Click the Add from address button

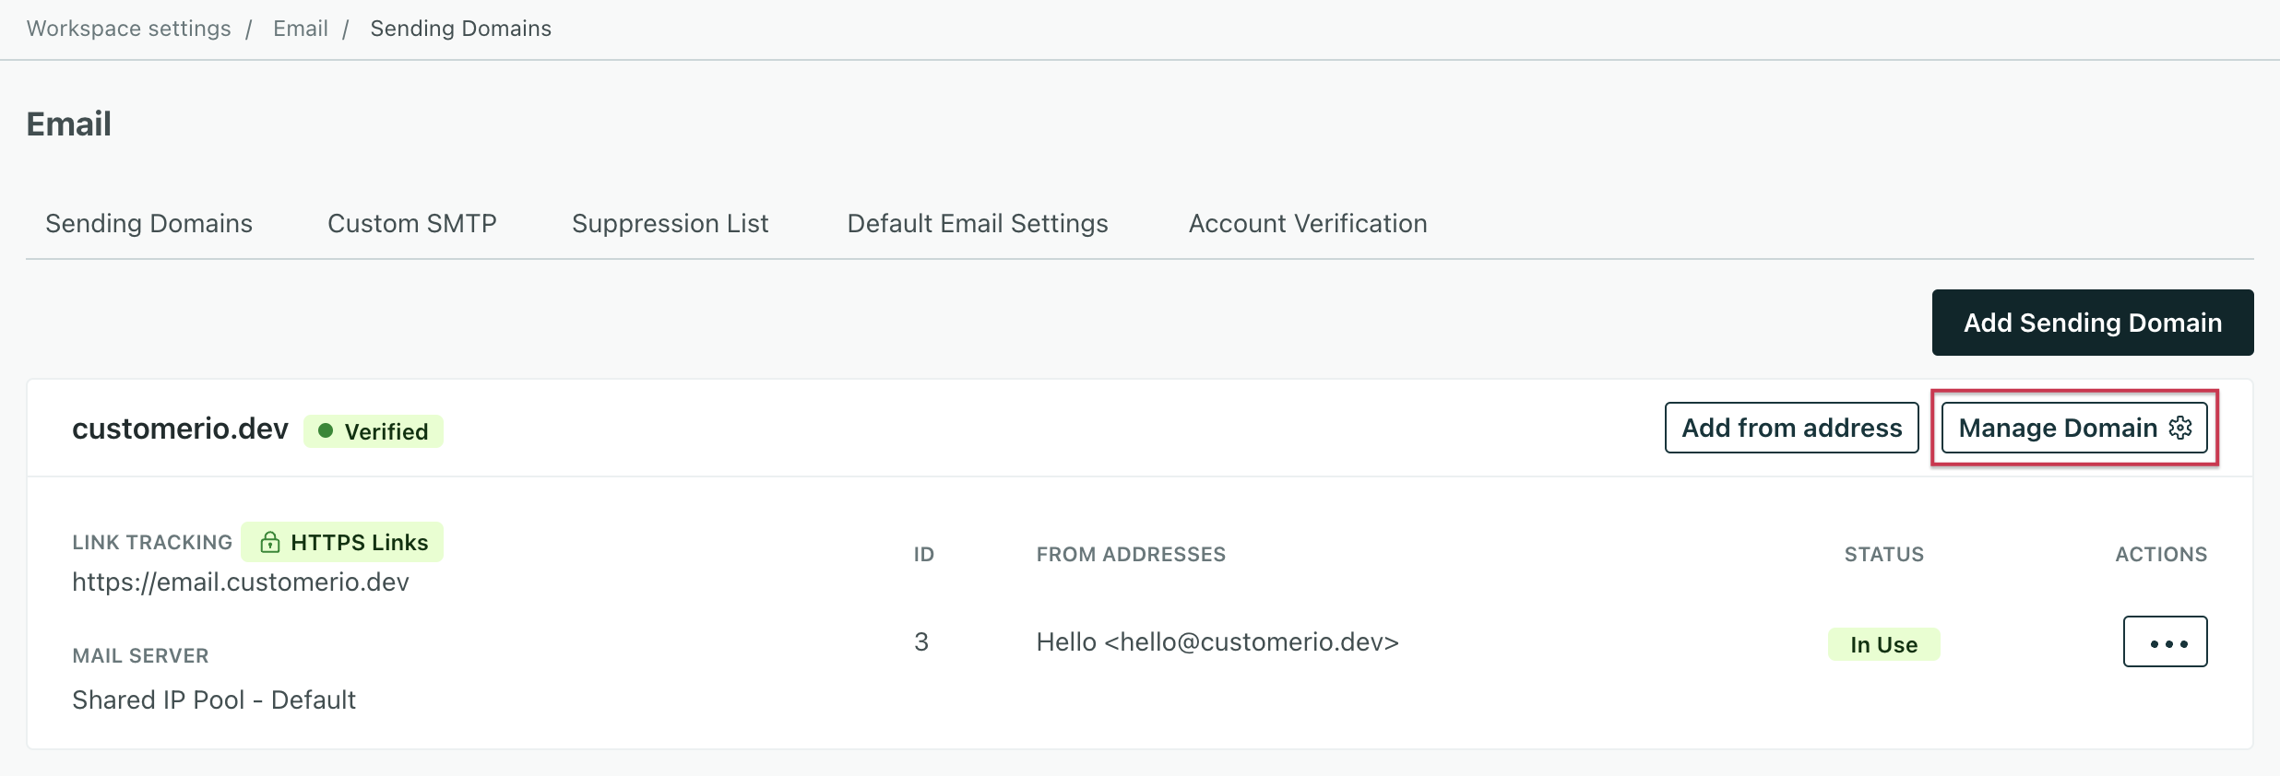click(x=1791, y=428)
